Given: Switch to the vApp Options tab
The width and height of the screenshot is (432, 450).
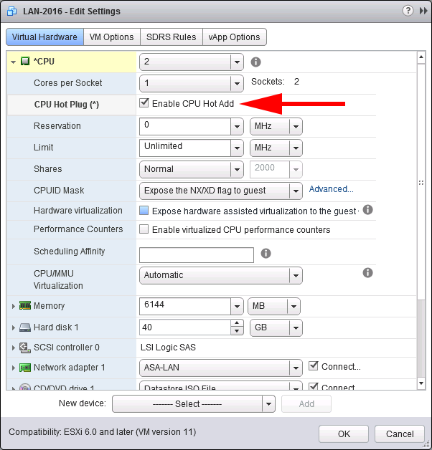Looking at the screenshot, I should [x=234, y=37].
